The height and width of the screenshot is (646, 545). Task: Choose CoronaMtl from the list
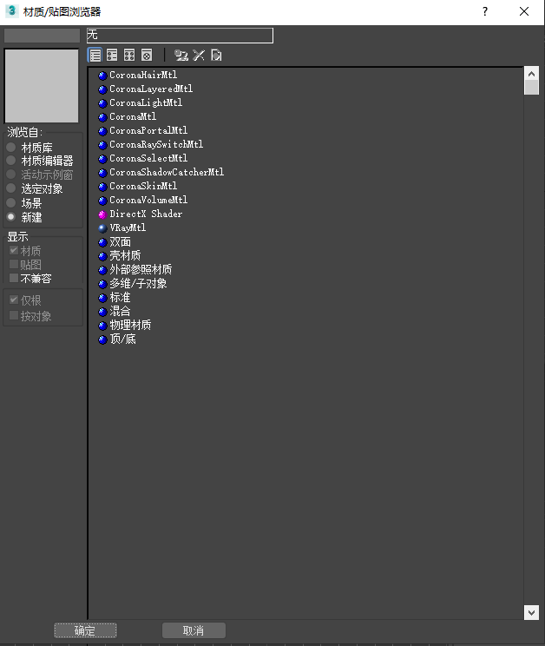point(133,116)
